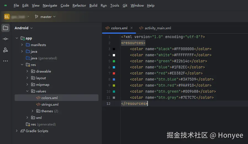Expand the Gradle Scripts node arrow
This screenshot has height=144, width=248.
pyautogui.click(x=17, y=131)
